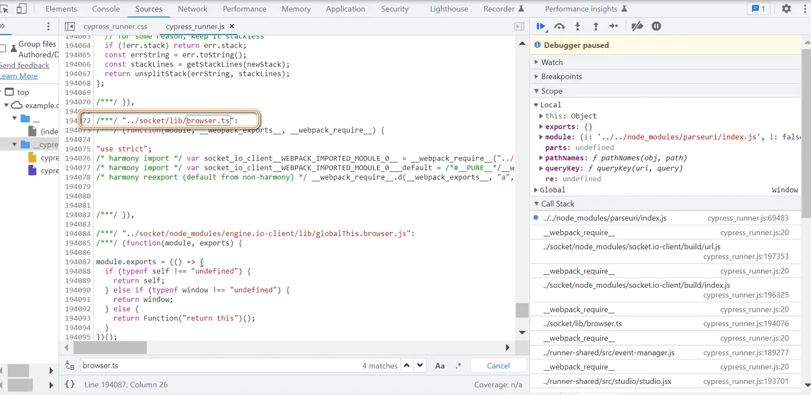Open navigator pane more options menu
811x395 pixels.
click(49, 27)
